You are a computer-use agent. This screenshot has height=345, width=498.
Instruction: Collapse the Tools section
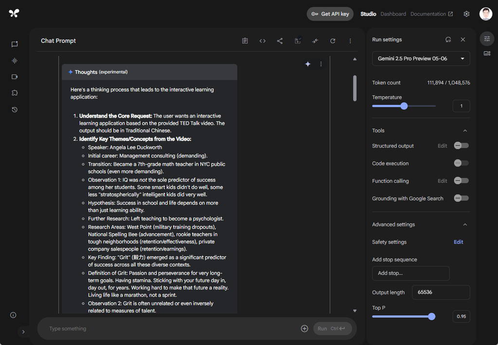coord(465,131)
